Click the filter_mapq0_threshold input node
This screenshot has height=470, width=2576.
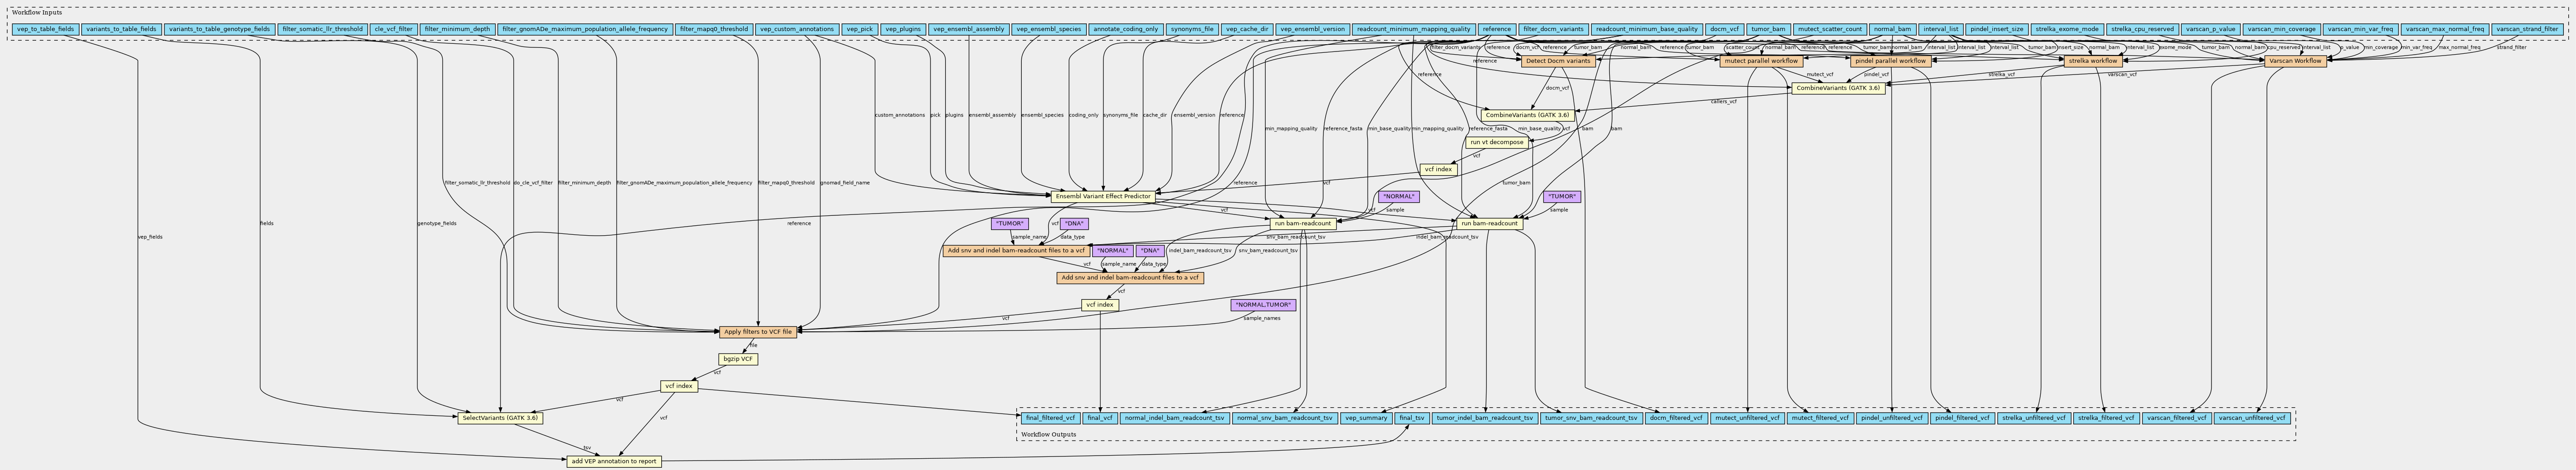pyautogui.click(x=713, y=29)
